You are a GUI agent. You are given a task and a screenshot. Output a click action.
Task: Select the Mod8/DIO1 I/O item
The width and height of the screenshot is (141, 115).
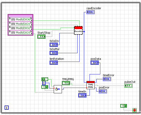pos(20,24)
